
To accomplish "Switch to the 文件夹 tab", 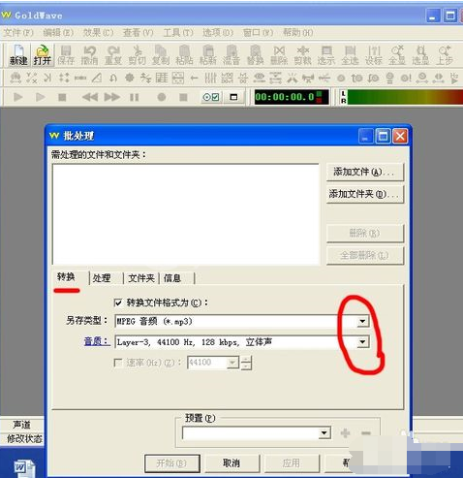I will tap(141, 278).
